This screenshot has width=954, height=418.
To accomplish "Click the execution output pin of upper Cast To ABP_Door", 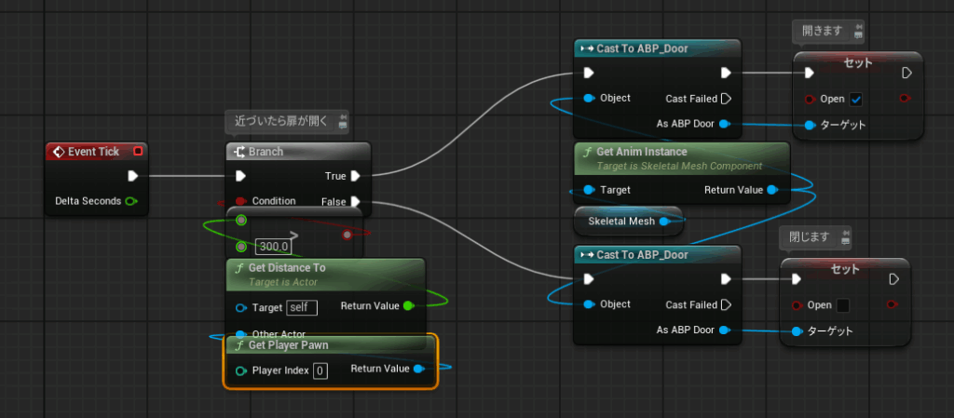I will point(726,73).
